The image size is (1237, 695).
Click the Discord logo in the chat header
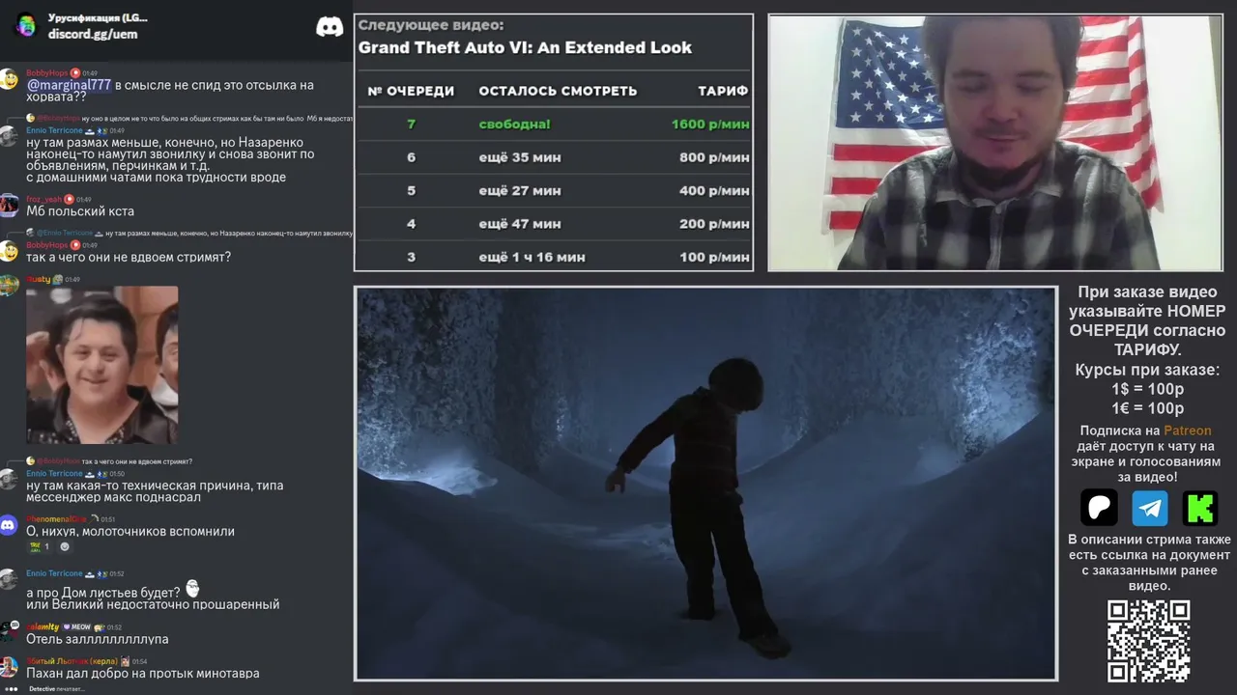click(x=330, y=26)
